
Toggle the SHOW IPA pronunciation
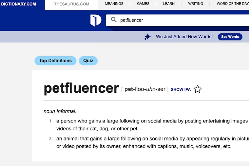[181, 89]
